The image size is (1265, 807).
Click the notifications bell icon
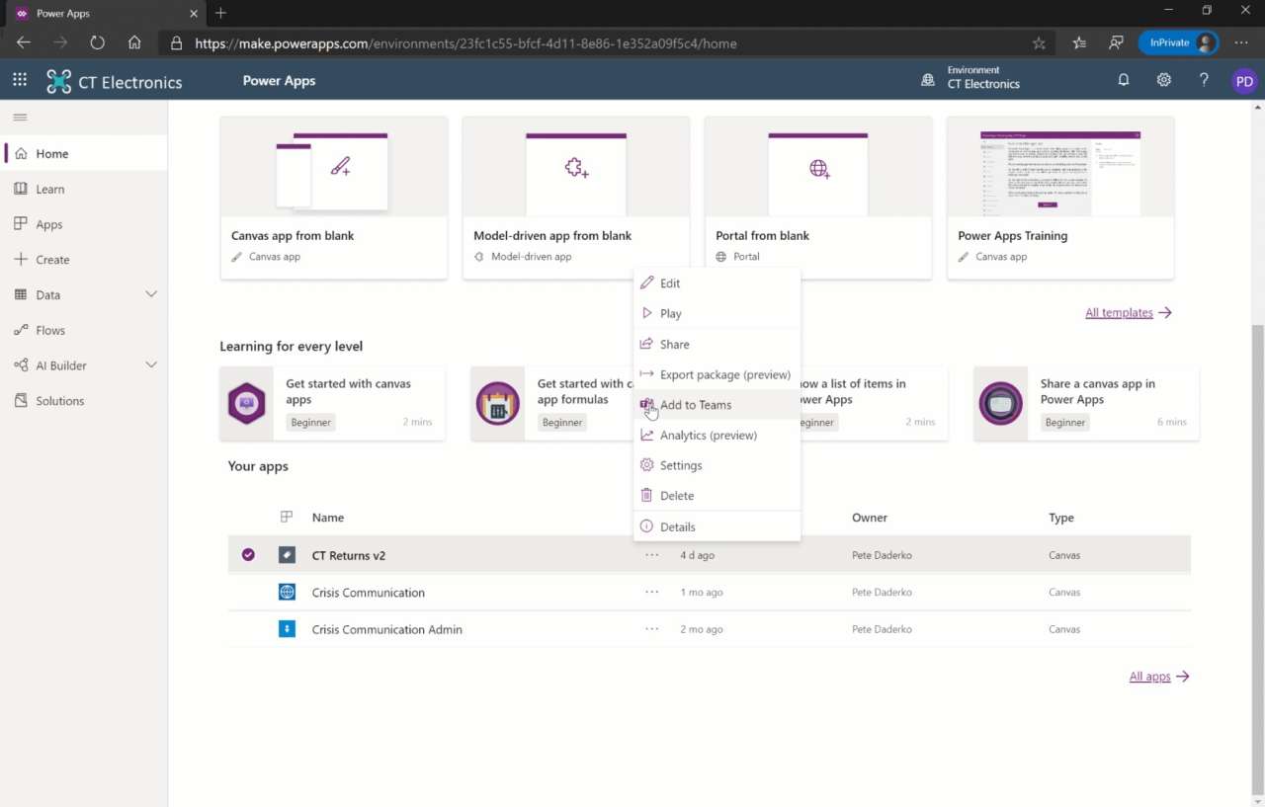(x=1124, y=81)
